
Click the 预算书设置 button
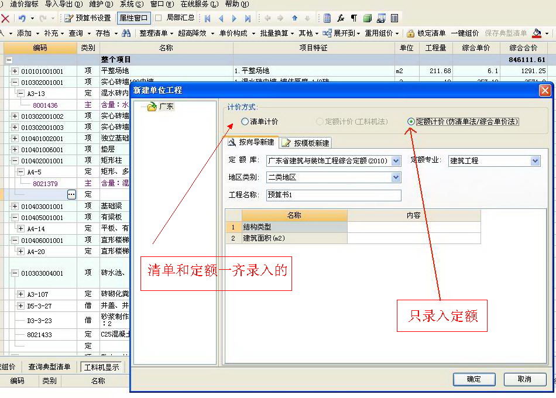88,18
